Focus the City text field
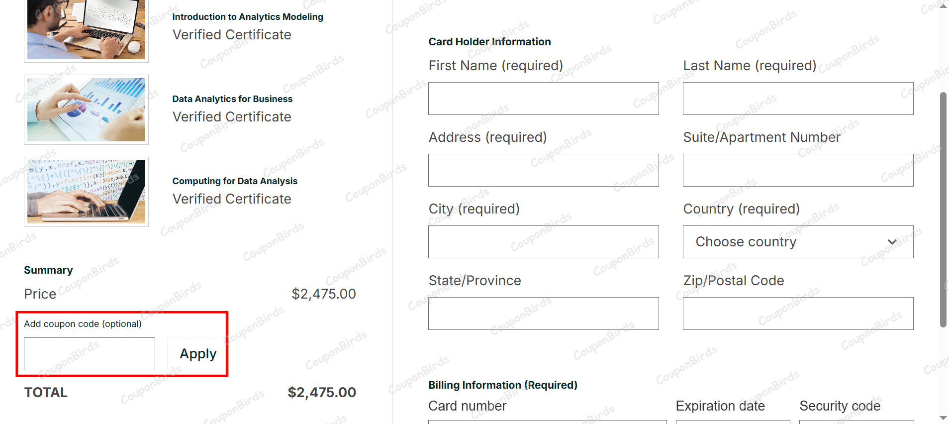This screenshot has width=949, height=424. tap(543, 242)
